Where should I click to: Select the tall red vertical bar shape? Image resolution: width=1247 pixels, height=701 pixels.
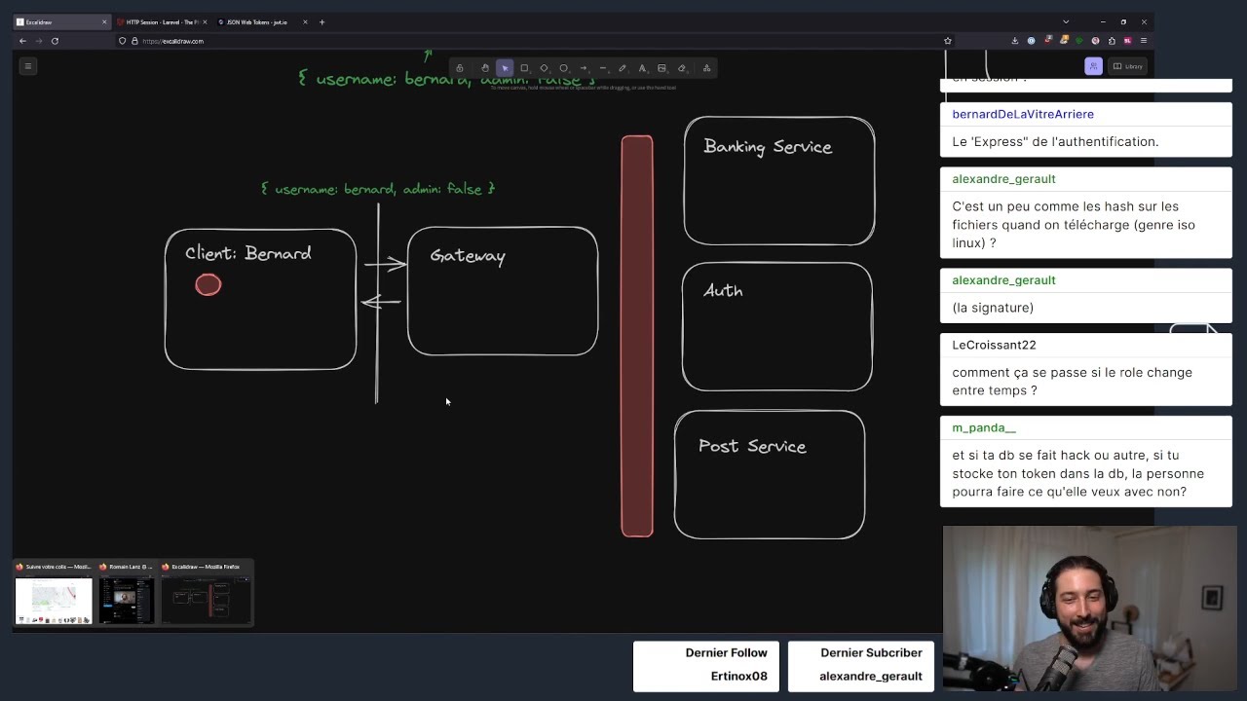pyautogui.click(x=637, y=336)
